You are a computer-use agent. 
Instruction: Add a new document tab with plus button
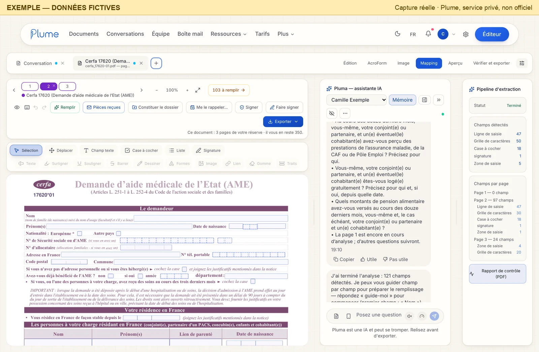tap(156, 63)
